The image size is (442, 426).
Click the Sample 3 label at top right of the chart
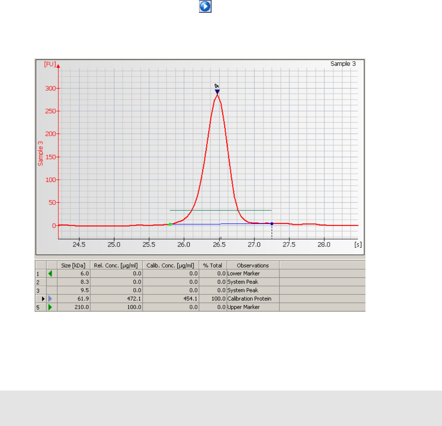click(x=343, y=64)
